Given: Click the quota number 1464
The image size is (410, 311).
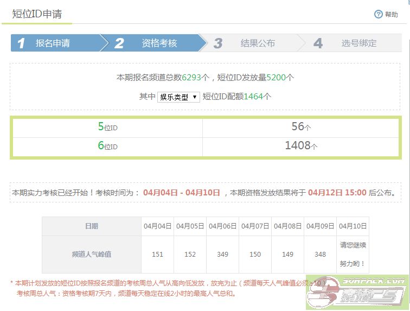Looking at the screenshot, I should (253, 97).
